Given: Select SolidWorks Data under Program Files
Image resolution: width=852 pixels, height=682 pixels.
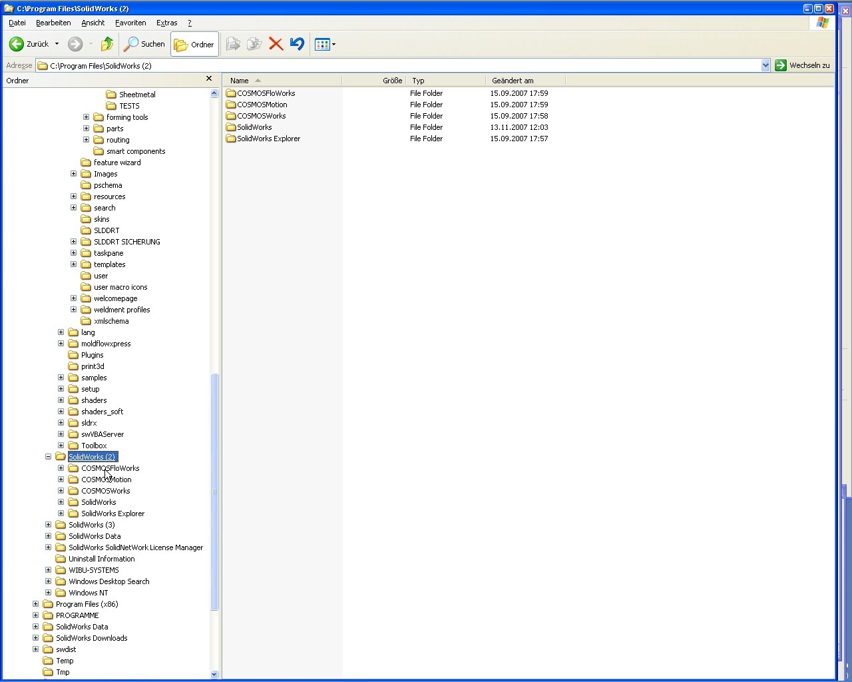Looking at the screenshot, I should point(95,536).
